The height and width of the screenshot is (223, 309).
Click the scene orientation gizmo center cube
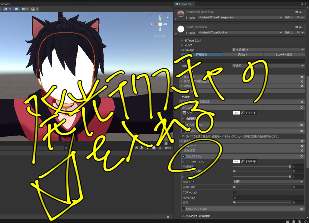[160, 24]
